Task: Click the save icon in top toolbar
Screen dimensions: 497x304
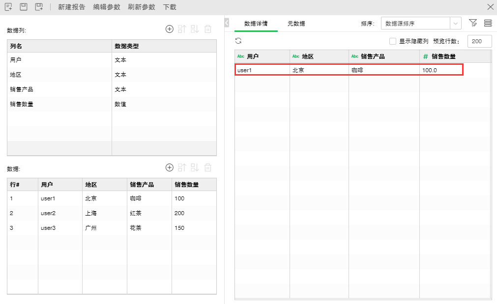Action: 23,7
